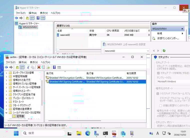
Task: Sort certificates by 発行者 column header
Action: click(105, 73)
